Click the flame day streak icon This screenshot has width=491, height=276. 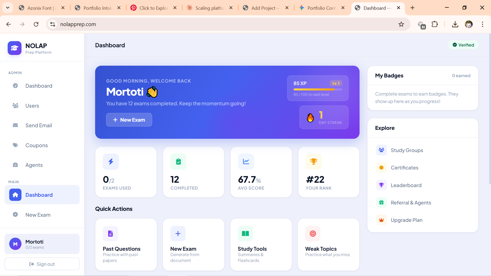pyautogui.click(x=310, y=118)
